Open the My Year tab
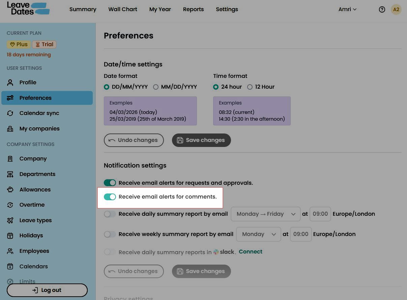 tap(160, 9)
